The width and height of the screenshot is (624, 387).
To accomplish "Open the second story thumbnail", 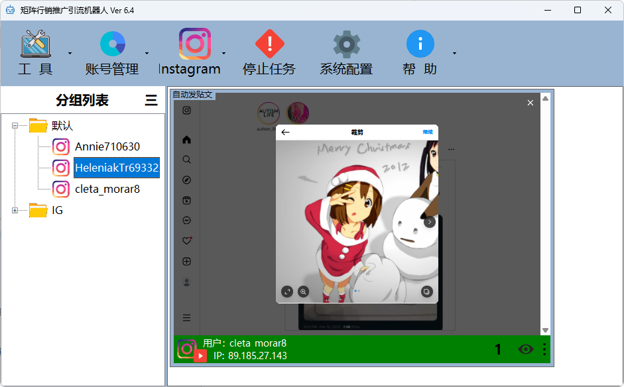I will coord(297,113).
